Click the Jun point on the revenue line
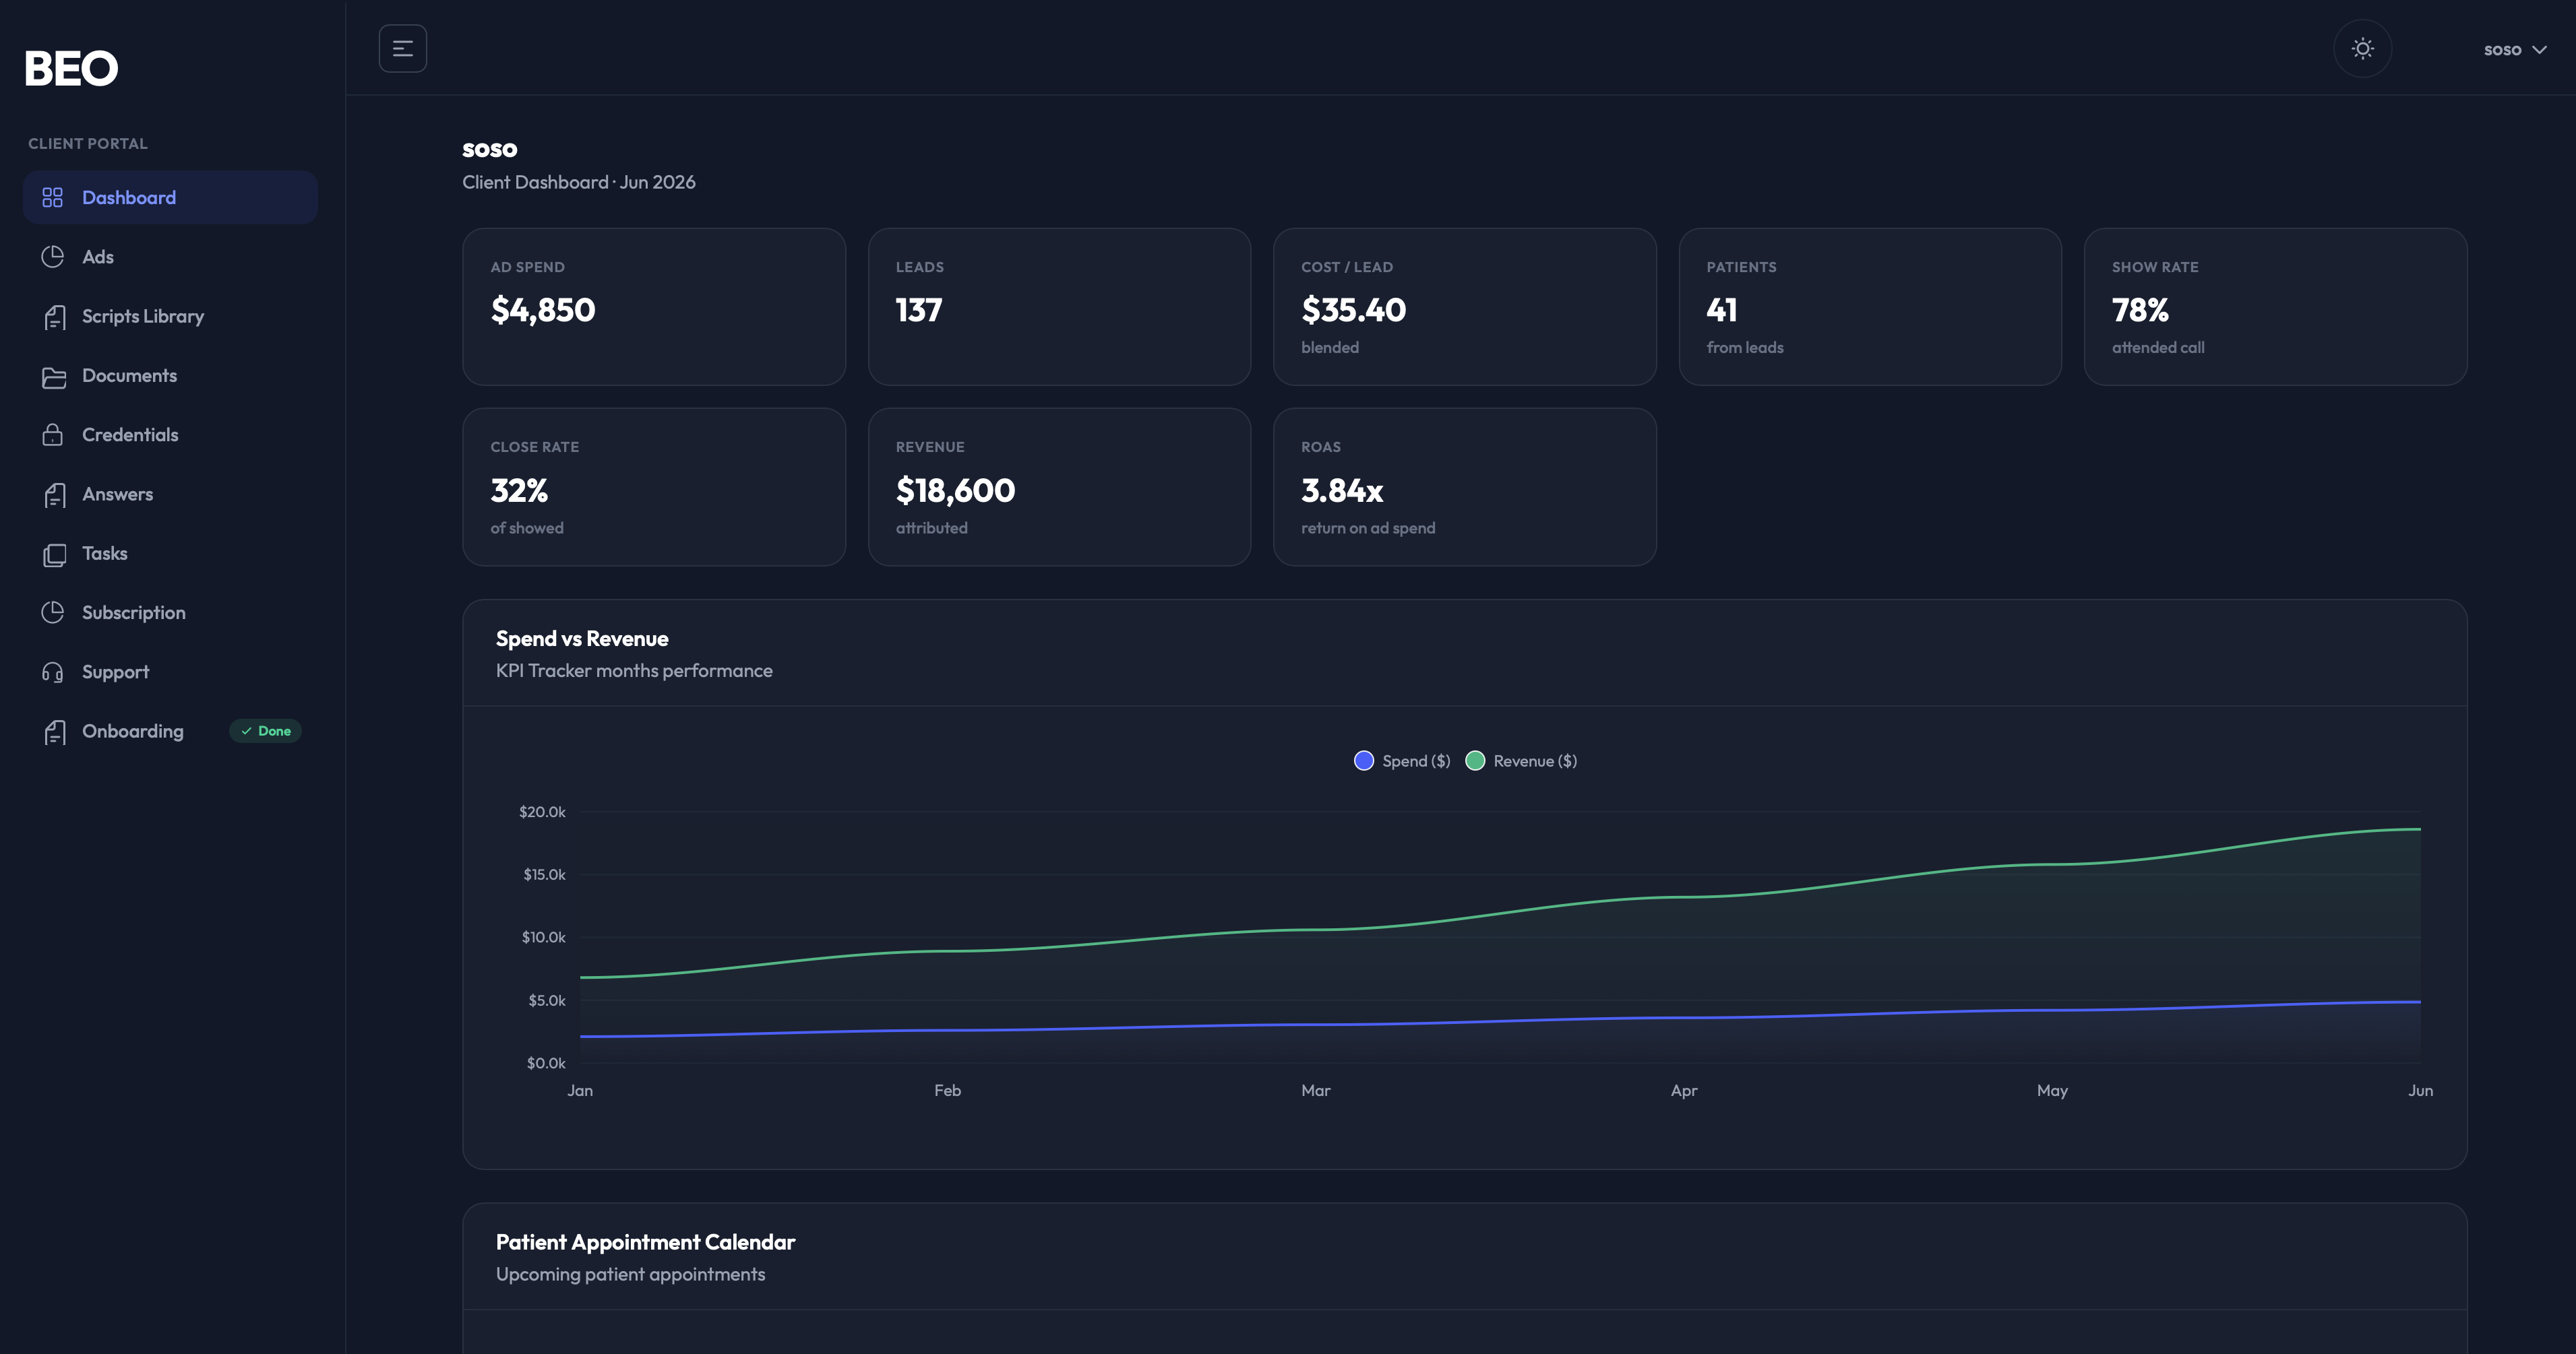Image resolution: width=2576 pixels, height=1354 pixels. (2420, 829)
